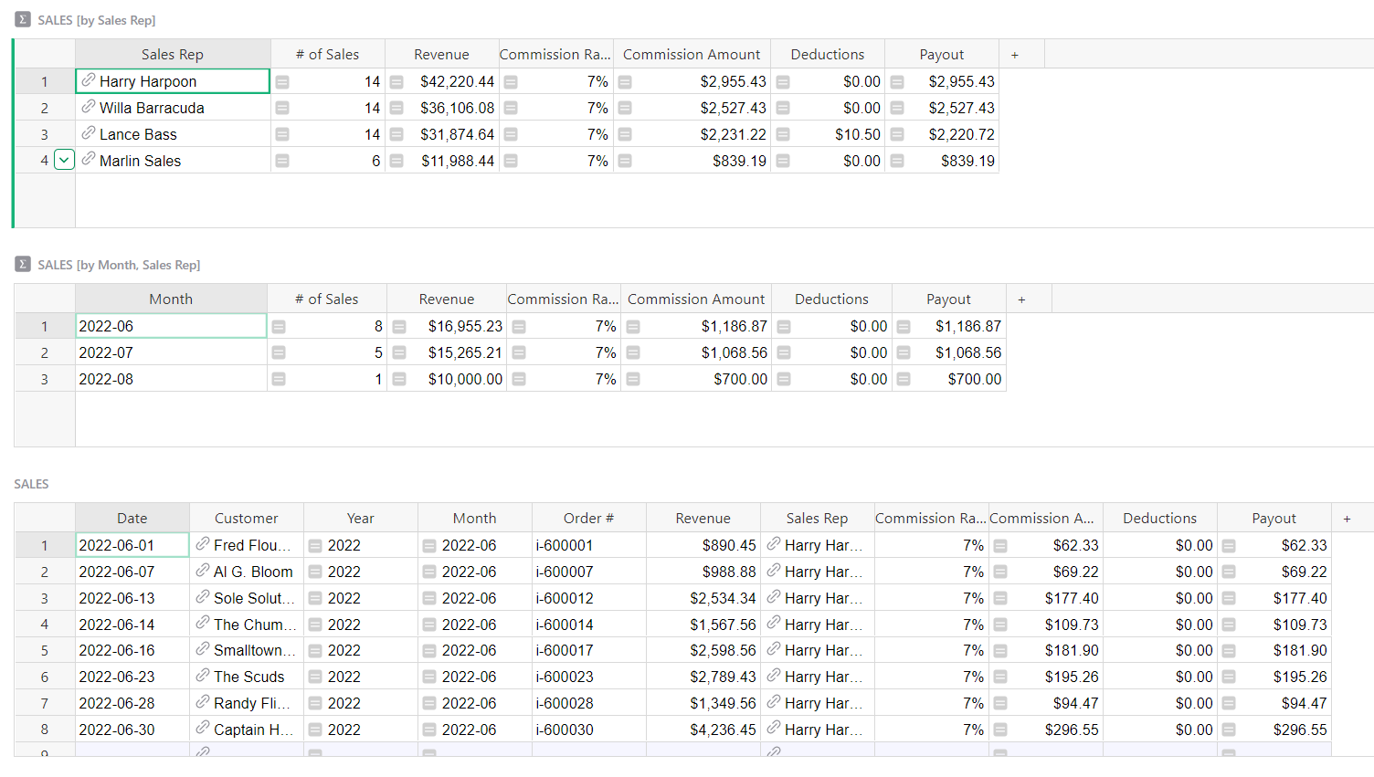The image size is (1374, 777).
Task: Select the SALES table title
Action: 31,484
